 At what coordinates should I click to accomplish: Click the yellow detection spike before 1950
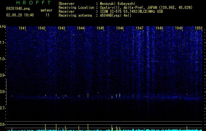pyautogui.click(x=187, y=128)
